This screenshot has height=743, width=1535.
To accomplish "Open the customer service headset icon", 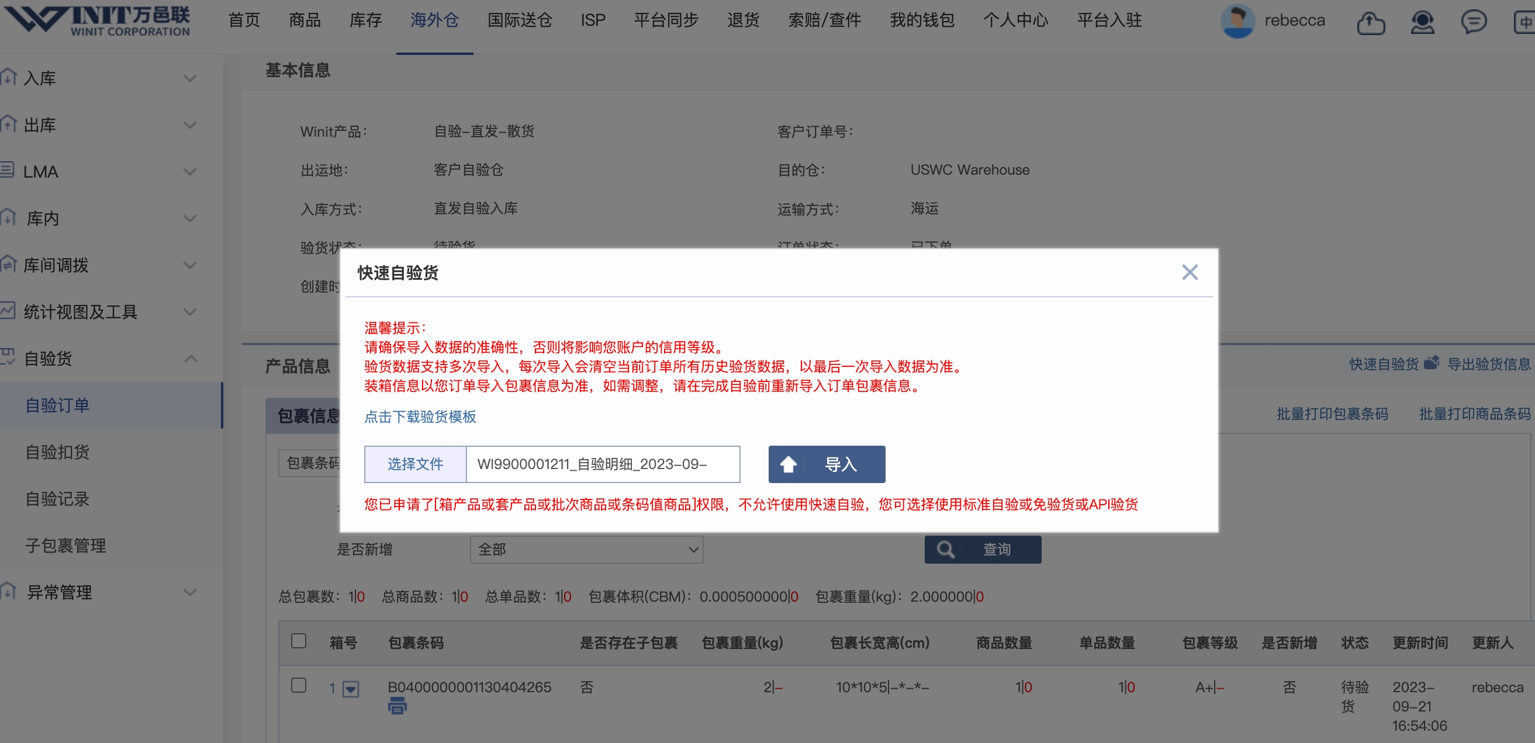I will click(1422, 23).
